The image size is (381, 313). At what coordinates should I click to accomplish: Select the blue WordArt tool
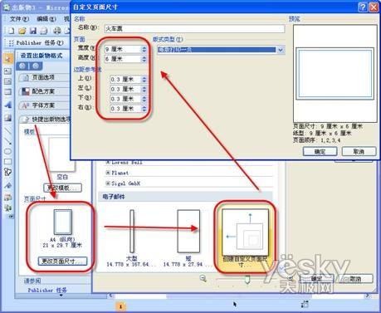pyautogui.click(x=7, y=105)
